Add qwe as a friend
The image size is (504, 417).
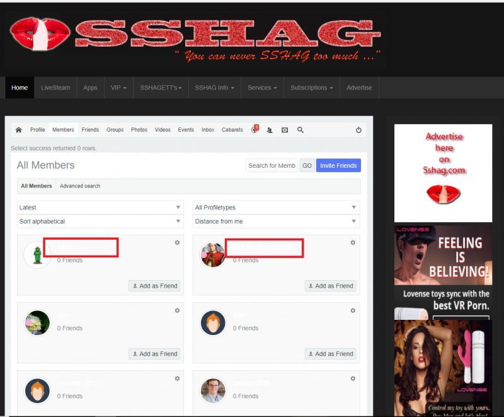point(330,354)
